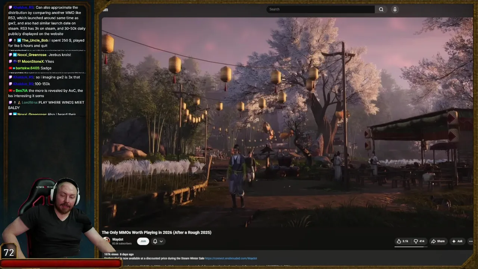Viewport: 478px width, 269px height.
Task: Activate voice search microphone icon
Action: (395, 9)
